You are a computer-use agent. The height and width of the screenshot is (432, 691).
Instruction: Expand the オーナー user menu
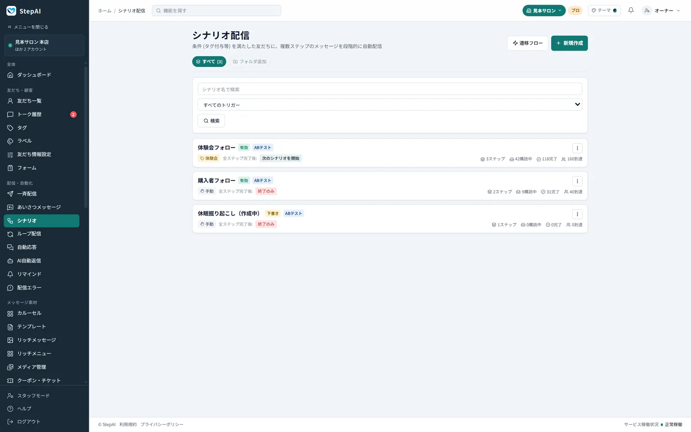(661, 10)
